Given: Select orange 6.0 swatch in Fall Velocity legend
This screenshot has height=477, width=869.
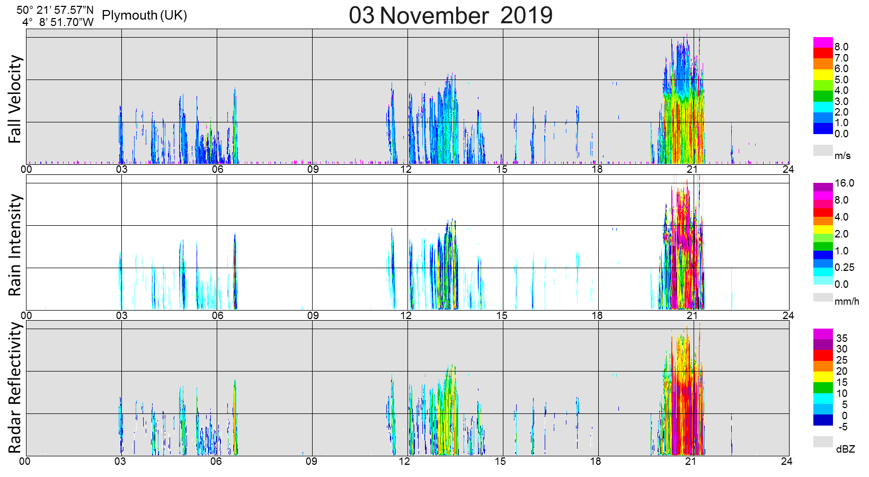Looking at the screenshot, I should pyautogui.click(x=823, y=64).
